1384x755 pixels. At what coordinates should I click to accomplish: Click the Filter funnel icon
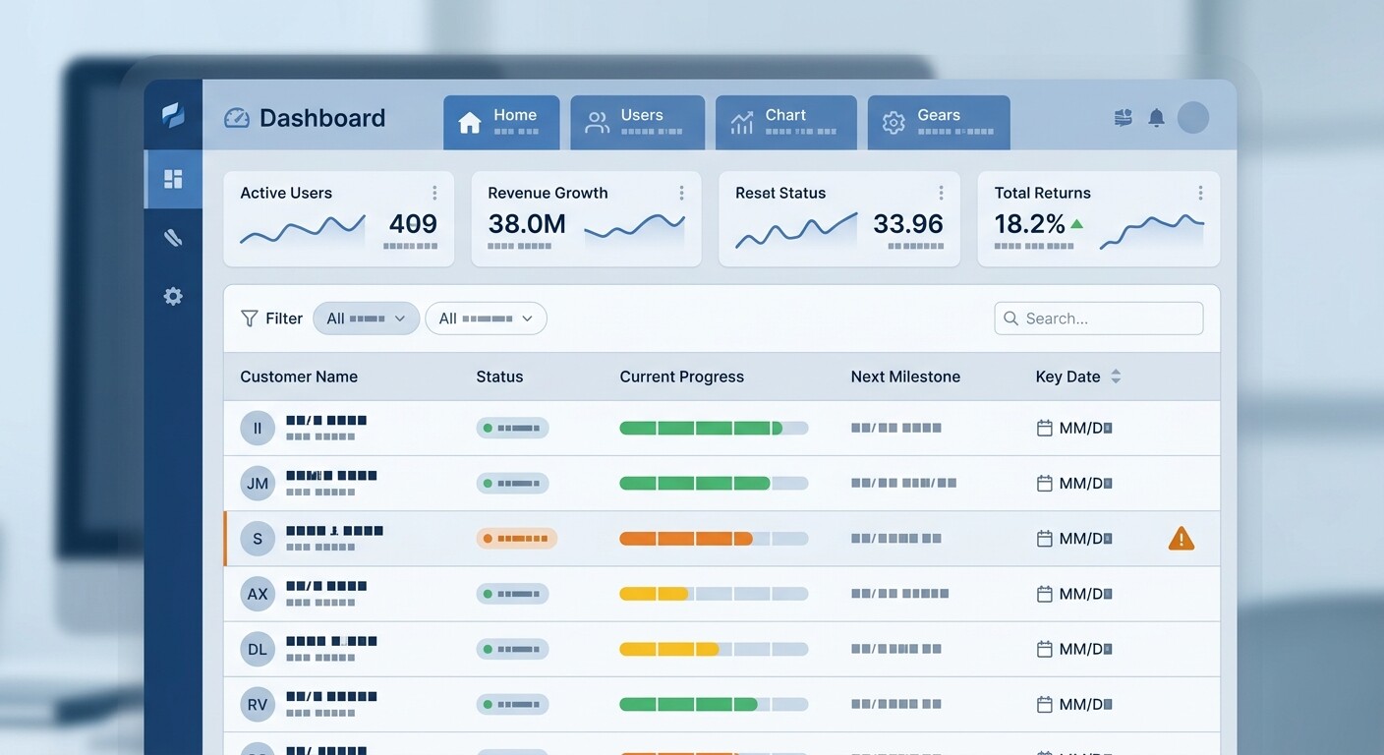[250, 319]
